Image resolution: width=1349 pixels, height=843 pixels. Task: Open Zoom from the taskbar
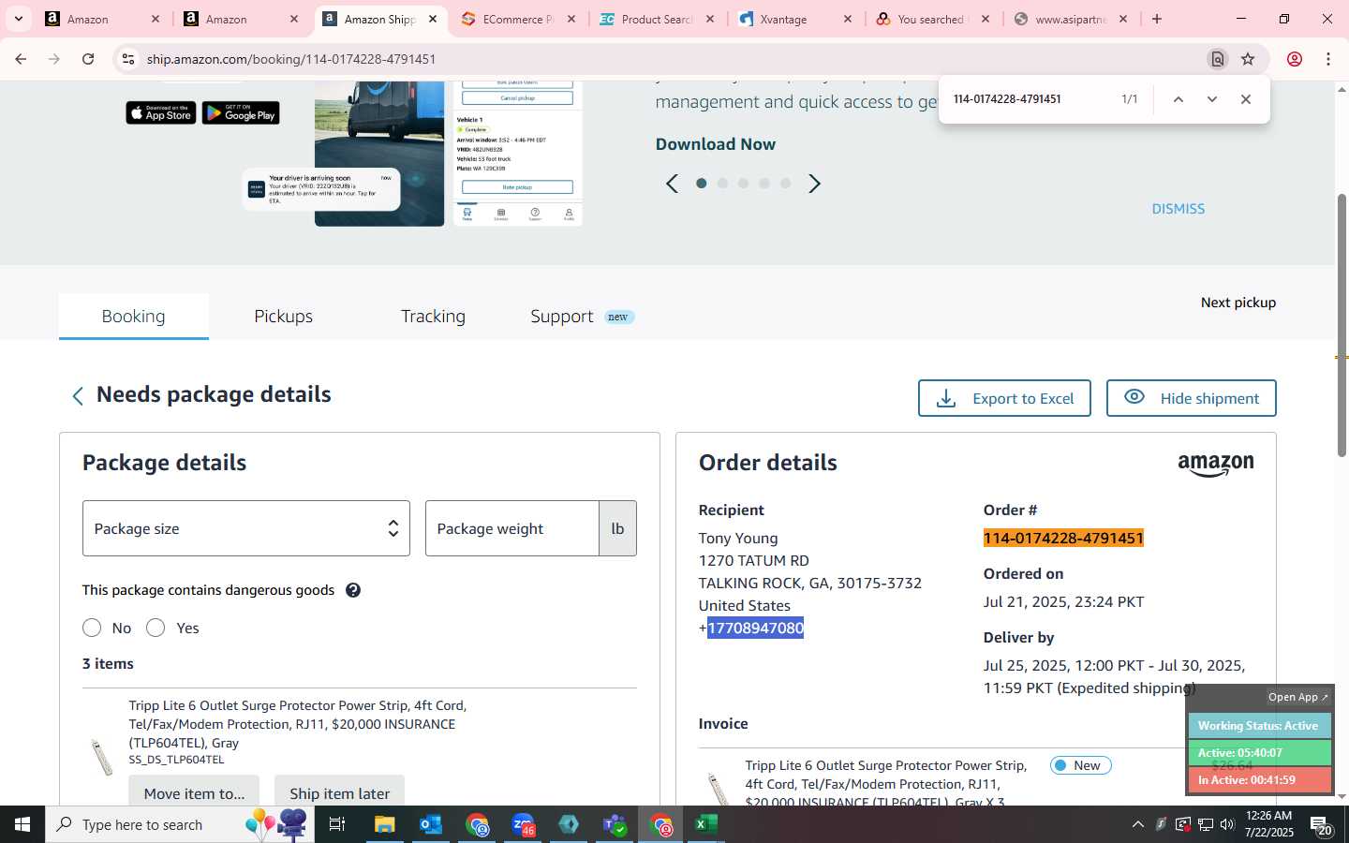tap(523, 824)
